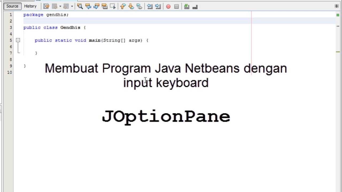The height and width of the screenshot is (192, 342).
Task: Toggle Highlight Search icon
Action: (104, 6)
